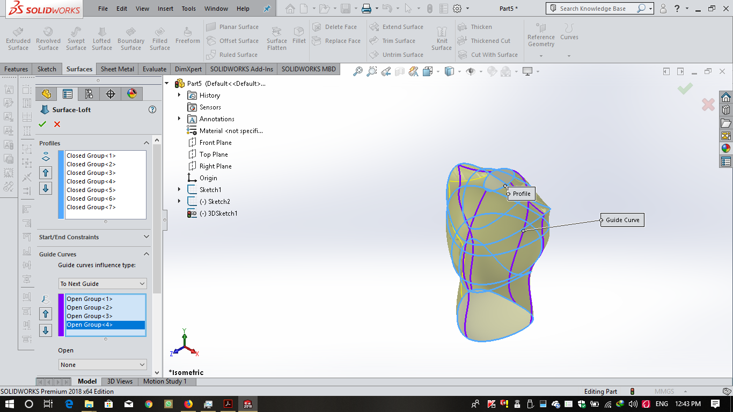Image resolution: width=733 pixels, height=412 pixels.
Task: Open the FeatureManager design tree tab
Action: click(46, 94)
